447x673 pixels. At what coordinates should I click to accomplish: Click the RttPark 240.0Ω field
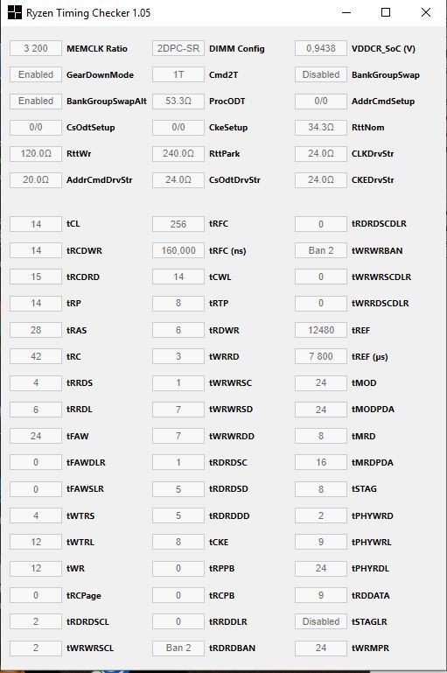(178, 154)
